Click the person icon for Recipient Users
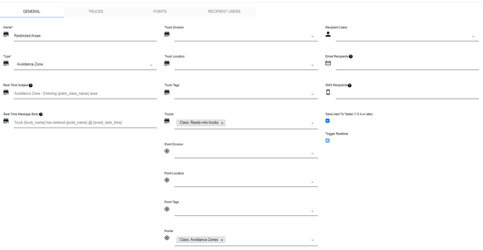Viewport: 483px width, 250px height. [328, 34]
